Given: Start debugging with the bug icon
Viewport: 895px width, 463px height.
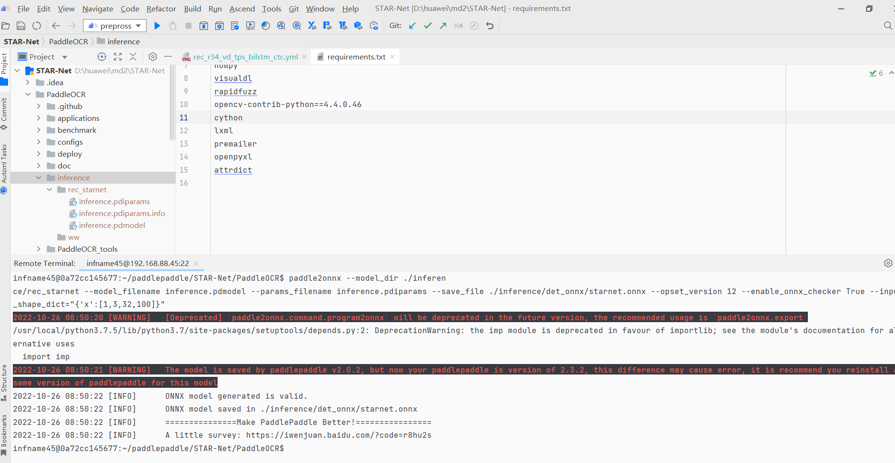Looking at the screenshot, I should (173, 26).
